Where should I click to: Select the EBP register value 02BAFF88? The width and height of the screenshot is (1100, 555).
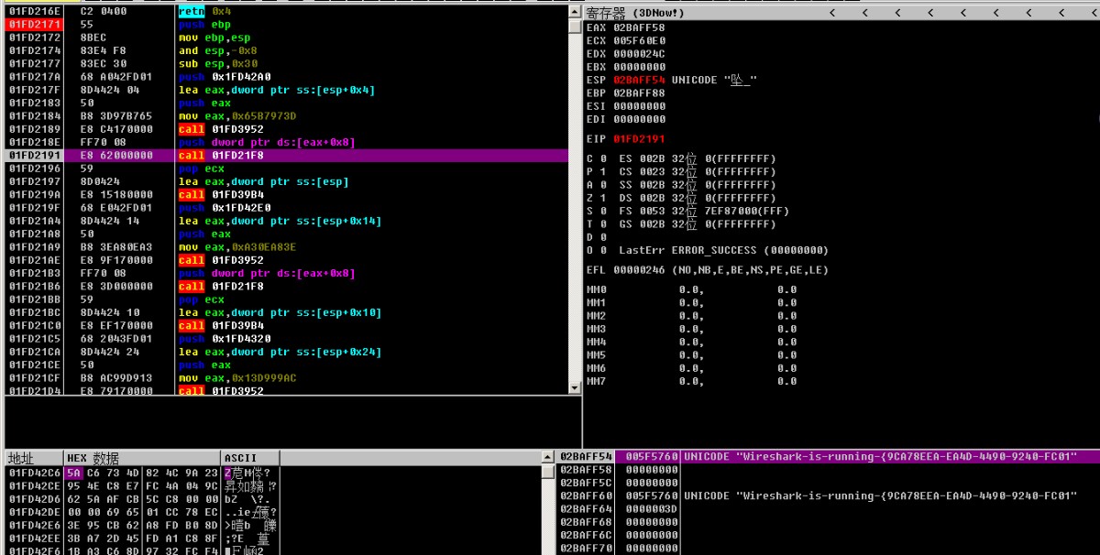640,93
